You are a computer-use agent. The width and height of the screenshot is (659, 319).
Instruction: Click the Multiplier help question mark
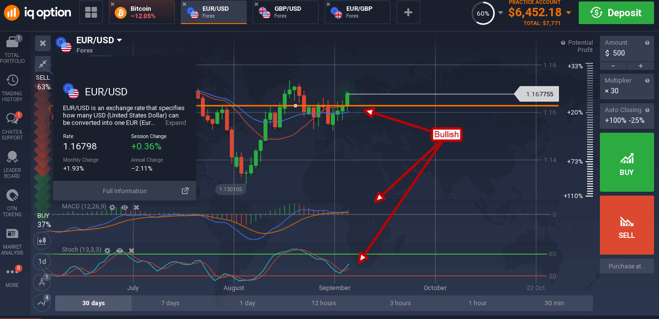coord(647,81)
